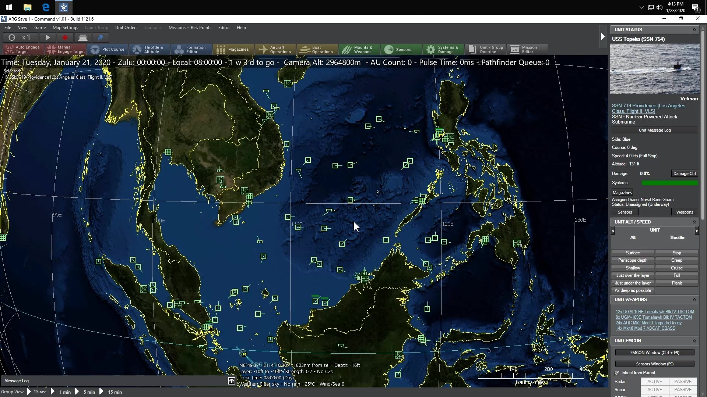Open the notification center icon

pyautogui.click(x=695, y=7)
